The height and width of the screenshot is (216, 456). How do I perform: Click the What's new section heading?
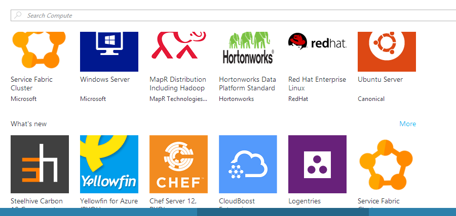pyautogui.click(x=28, y=124)
